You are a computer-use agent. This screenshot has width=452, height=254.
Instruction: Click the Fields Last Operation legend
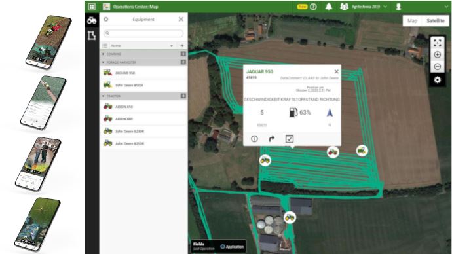coord(204,246)
